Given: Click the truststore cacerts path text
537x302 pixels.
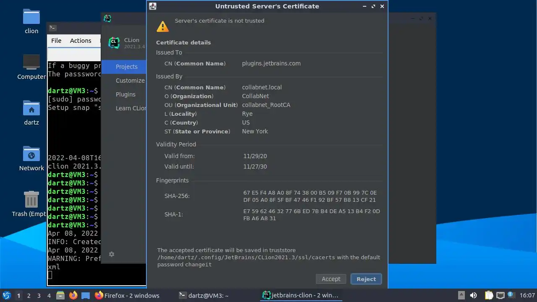Looking at the screenshot, I should [247, 257].
